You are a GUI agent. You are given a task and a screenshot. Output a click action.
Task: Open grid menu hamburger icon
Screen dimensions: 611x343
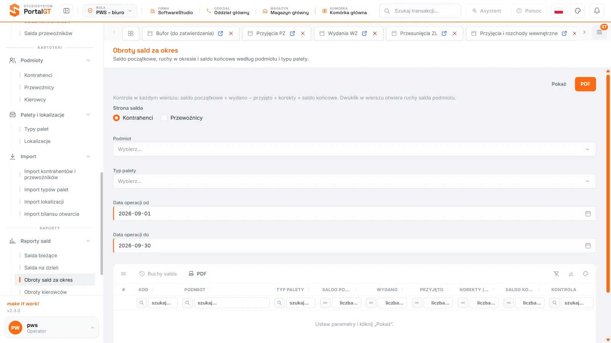123,274
